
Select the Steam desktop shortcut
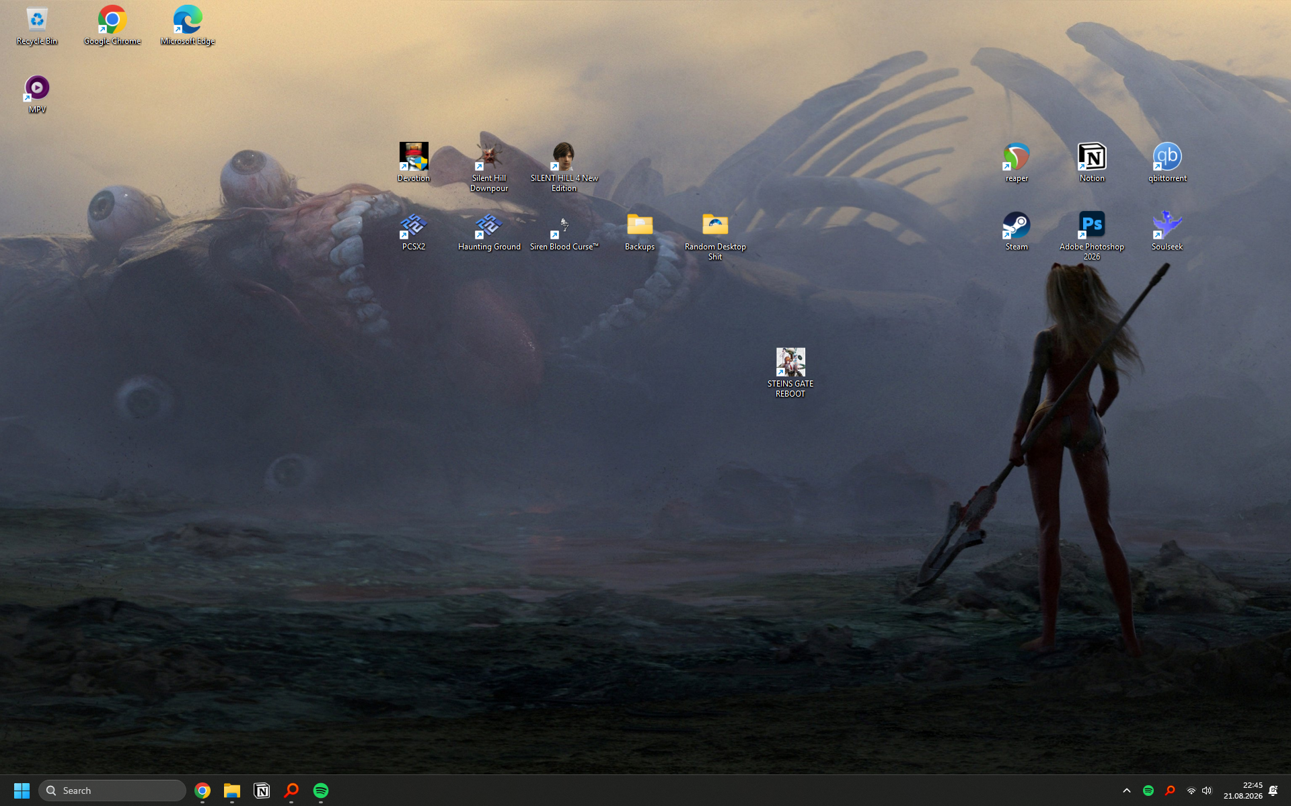[x=1017, y=232]
